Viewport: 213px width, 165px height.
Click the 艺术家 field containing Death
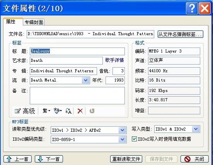[x=66, y=61]
